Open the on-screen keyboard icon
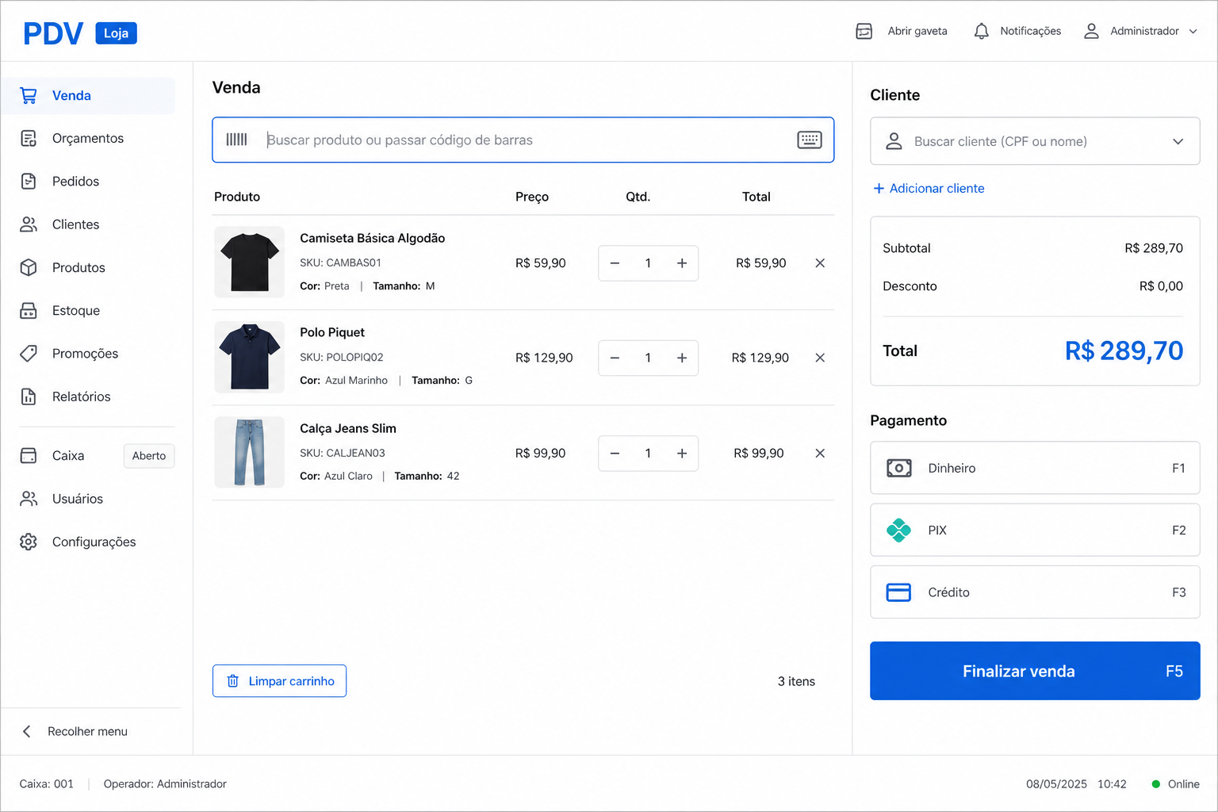This screenshot has height=812, width=1218. click(810, 140)
